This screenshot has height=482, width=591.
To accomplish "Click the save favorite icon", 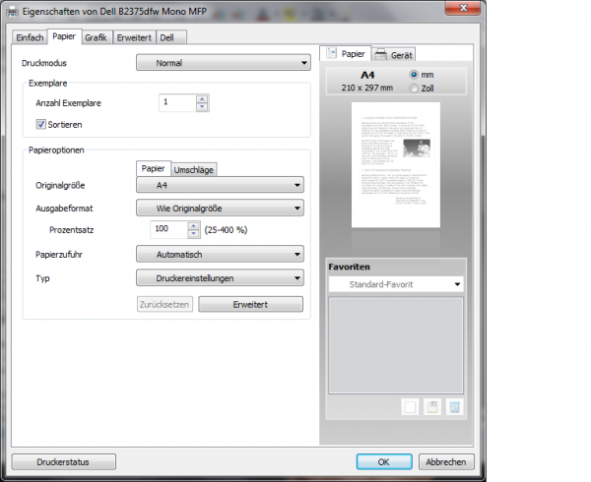I will pyautogui.click(x=432, y=406).
